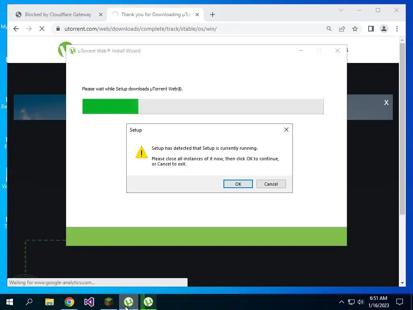Open the clock and date flyout
Viewport: 413px width, 310px height.
(379, 302)
